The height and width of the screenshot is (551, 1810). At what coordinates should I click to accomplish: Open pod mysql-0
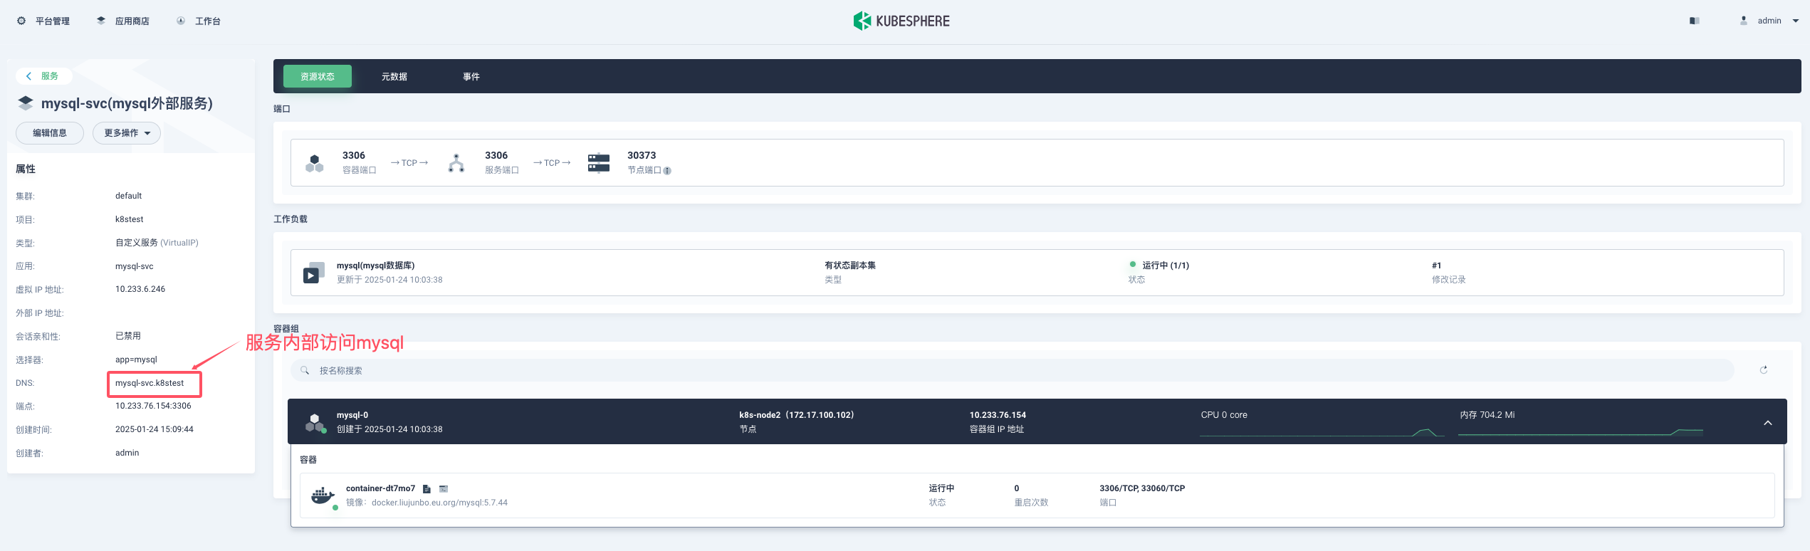pyautogui.click(x=352, y=415)
